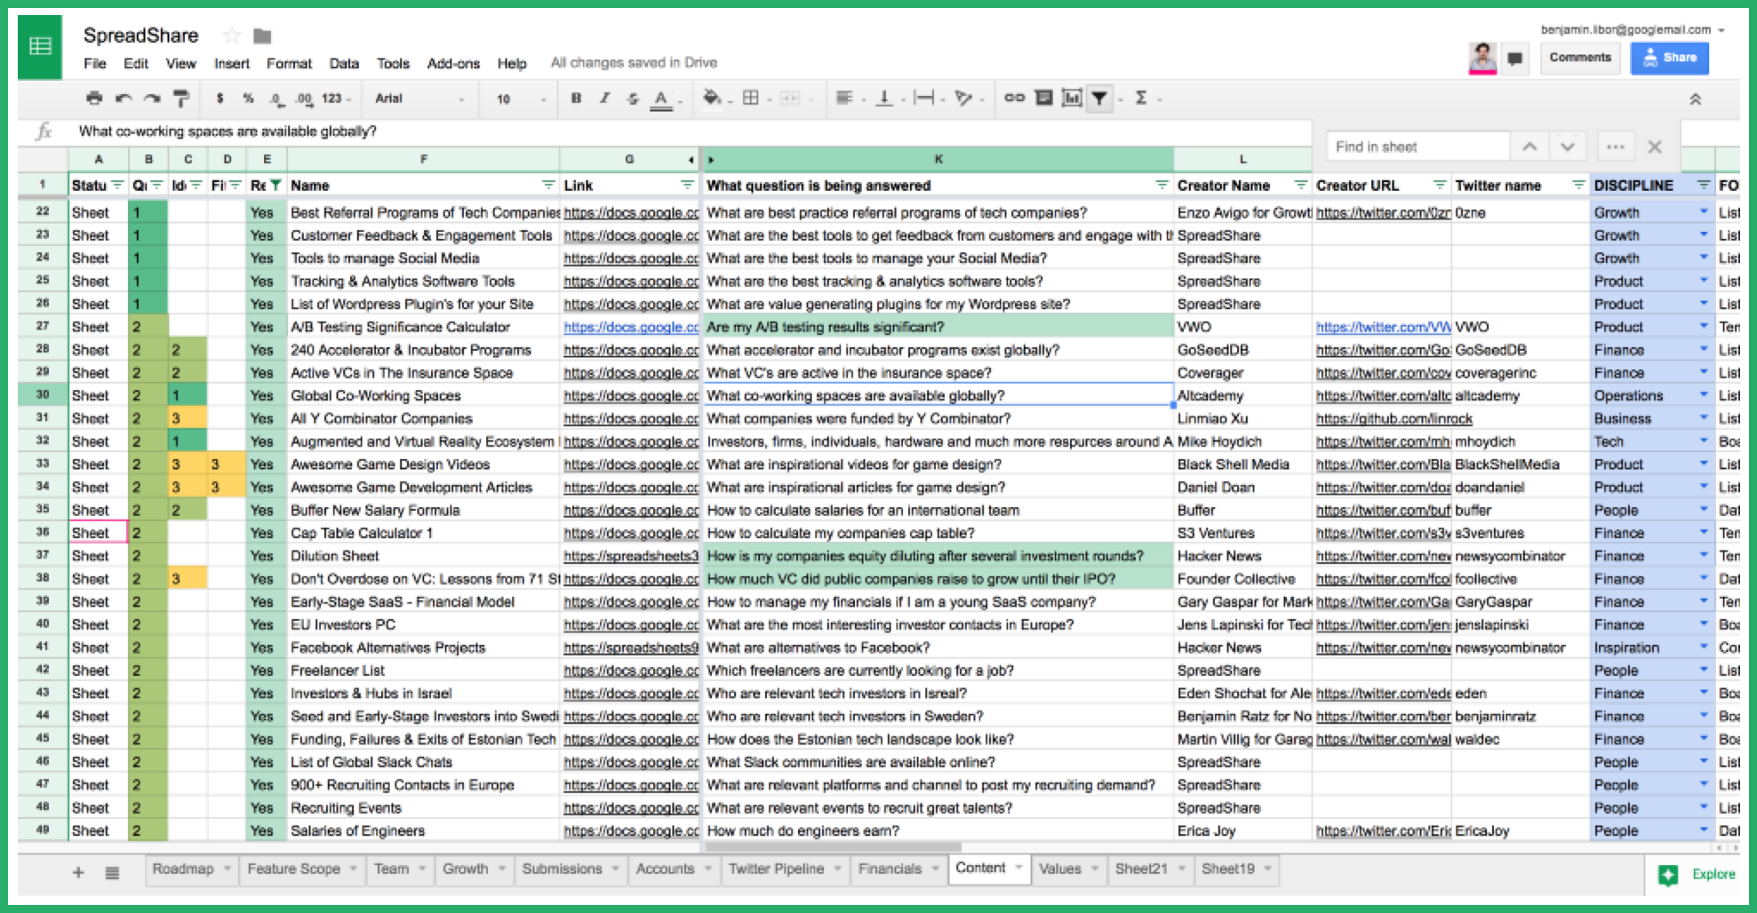Open Dilution Sheet spreadsheets link
Viewport: 1757px width, 913px height.
click(x=631, y=556)
